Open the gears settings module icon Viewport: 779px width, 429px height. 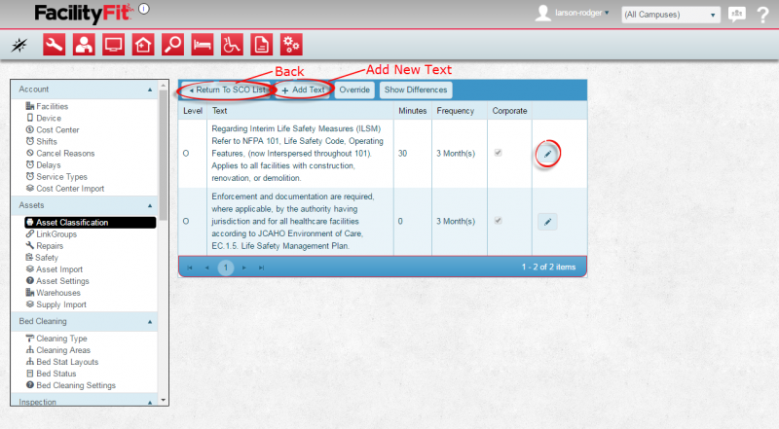click(291, 44)
